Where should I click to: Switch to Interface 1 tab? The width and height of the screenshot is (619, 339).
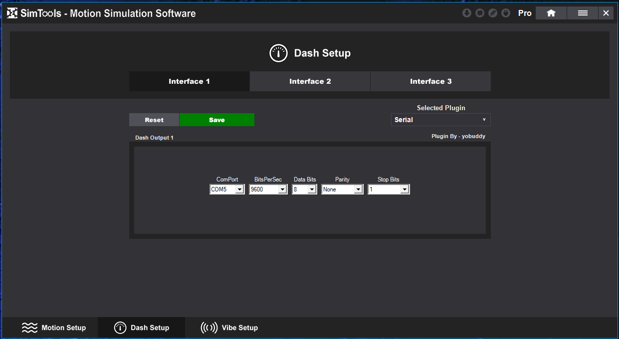[190, 81]
